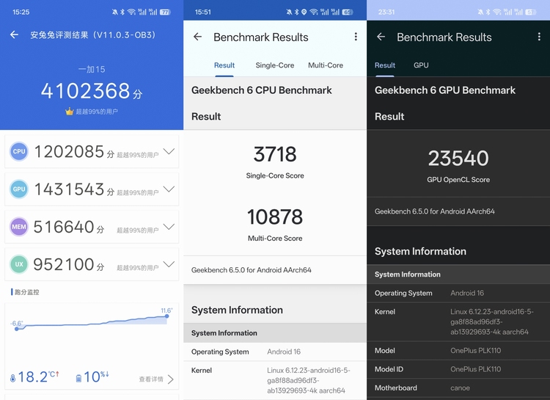The height and width of the screenshot is (400, 550).
Task: Open overflow menu in CPU Benchmark Results
Action: click(x=356, y=37)
